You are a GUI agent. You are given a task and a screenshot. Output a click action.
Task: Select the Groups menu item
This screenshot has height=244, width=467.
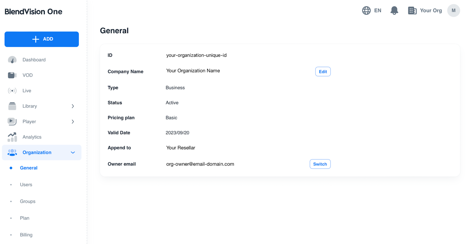(x=27, y=201)
